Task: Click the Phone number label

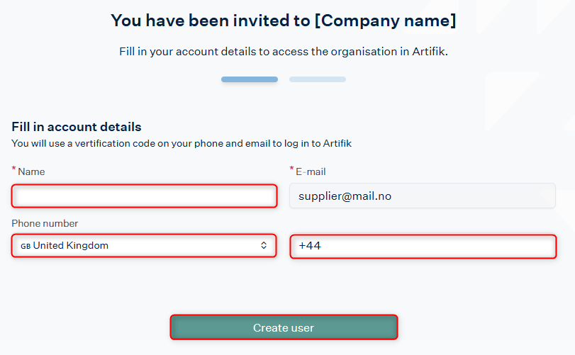Action: (x=45, y=223)
